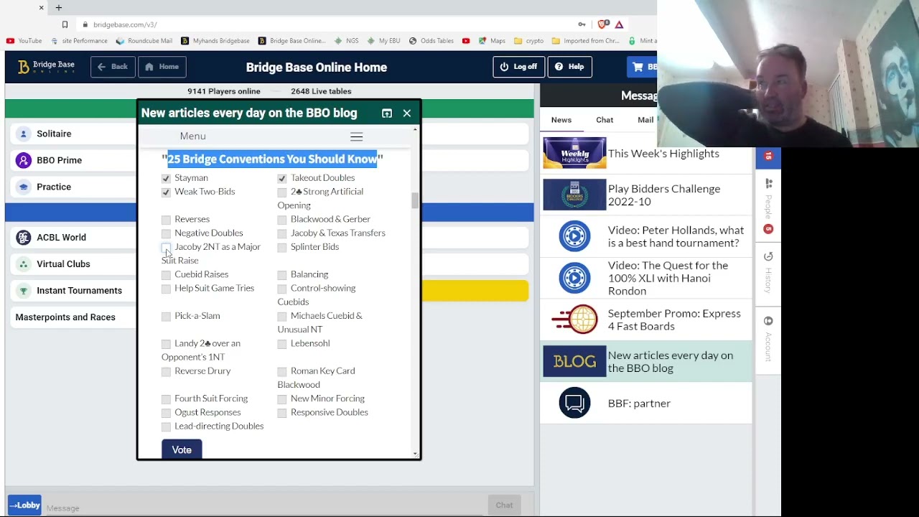Click the browser address bar
Viewport: 919px width, 517px height.
pos(323,24)
